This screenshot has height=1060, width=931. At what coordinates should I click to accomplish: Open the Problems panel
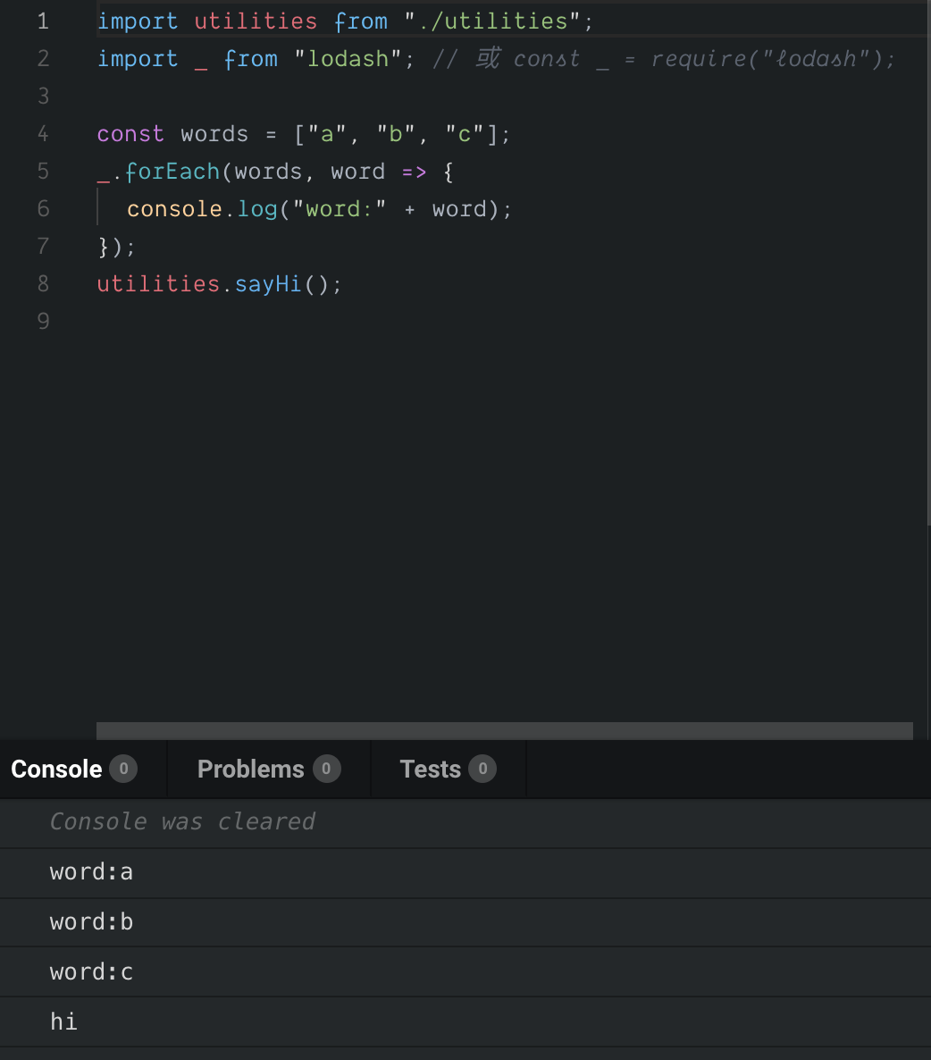pyautogui.click(x=251, y=769)
